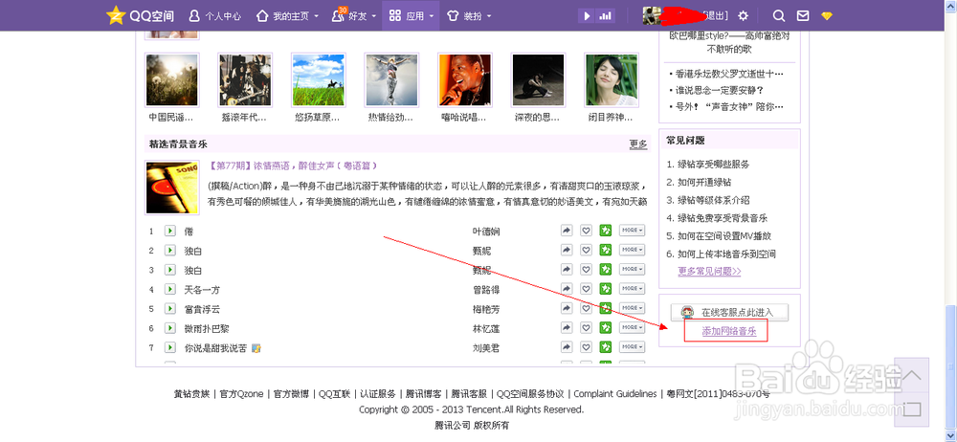957x442 pixels.
Task: Open the settings gear icon
Action: click(x=743, y=16)
